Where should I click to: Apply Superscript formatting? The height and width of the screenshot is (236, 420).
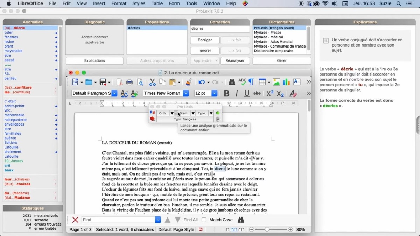(270, 93)
